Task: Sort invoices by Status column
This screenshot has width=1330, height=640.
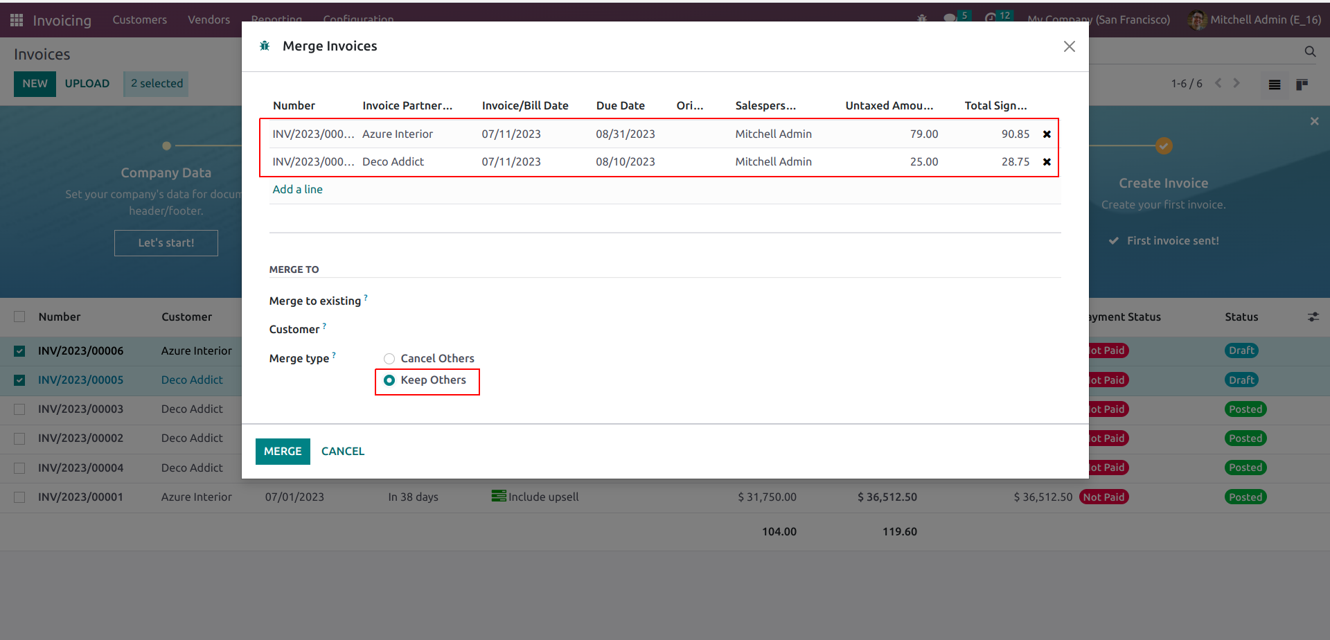Action: click(1241, 317)
